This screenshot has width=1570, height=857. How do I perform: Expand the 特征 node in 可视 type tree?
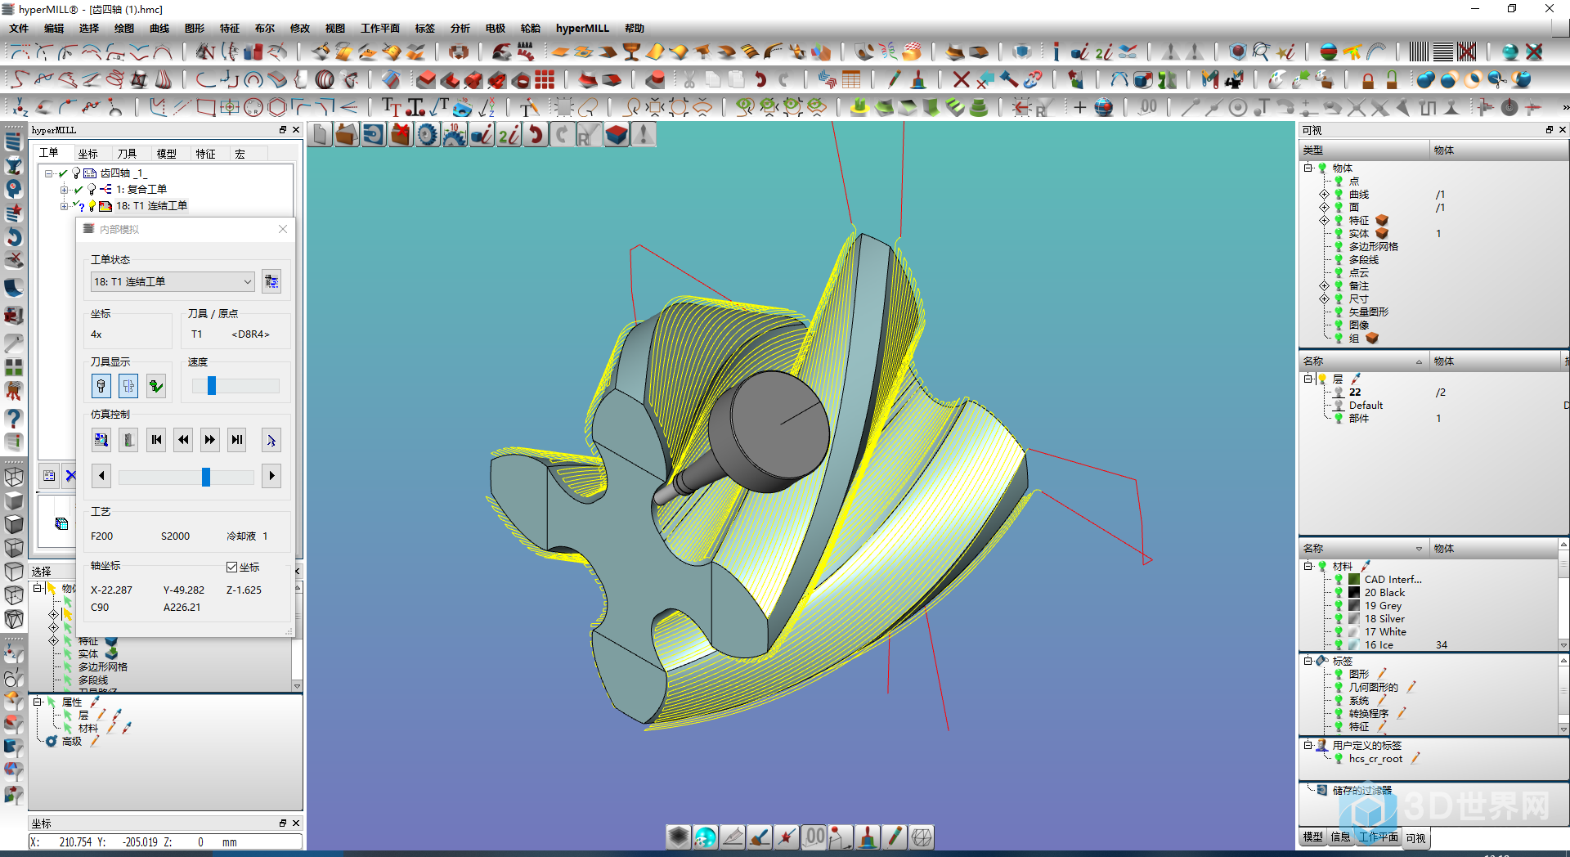coord(1324,221)
